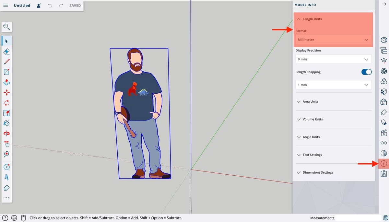Expand the Dimensions Settings section

pos(333,172)
